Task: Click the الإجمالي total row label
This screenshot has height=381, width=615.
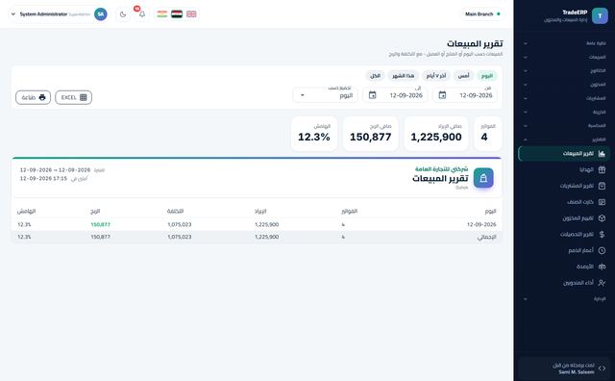Action: click(487, 238)
